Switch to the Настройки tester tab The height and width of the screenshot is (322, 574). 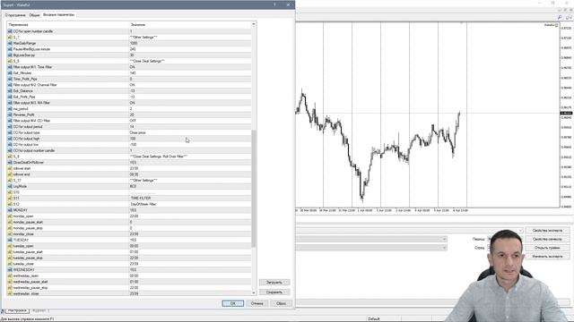[x=17, y=310]
